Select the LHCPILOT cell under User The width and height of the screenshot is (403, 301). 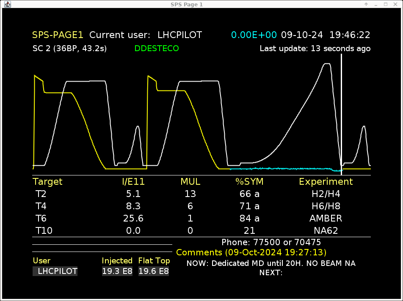pyautogui.click(x=55, y=271)
